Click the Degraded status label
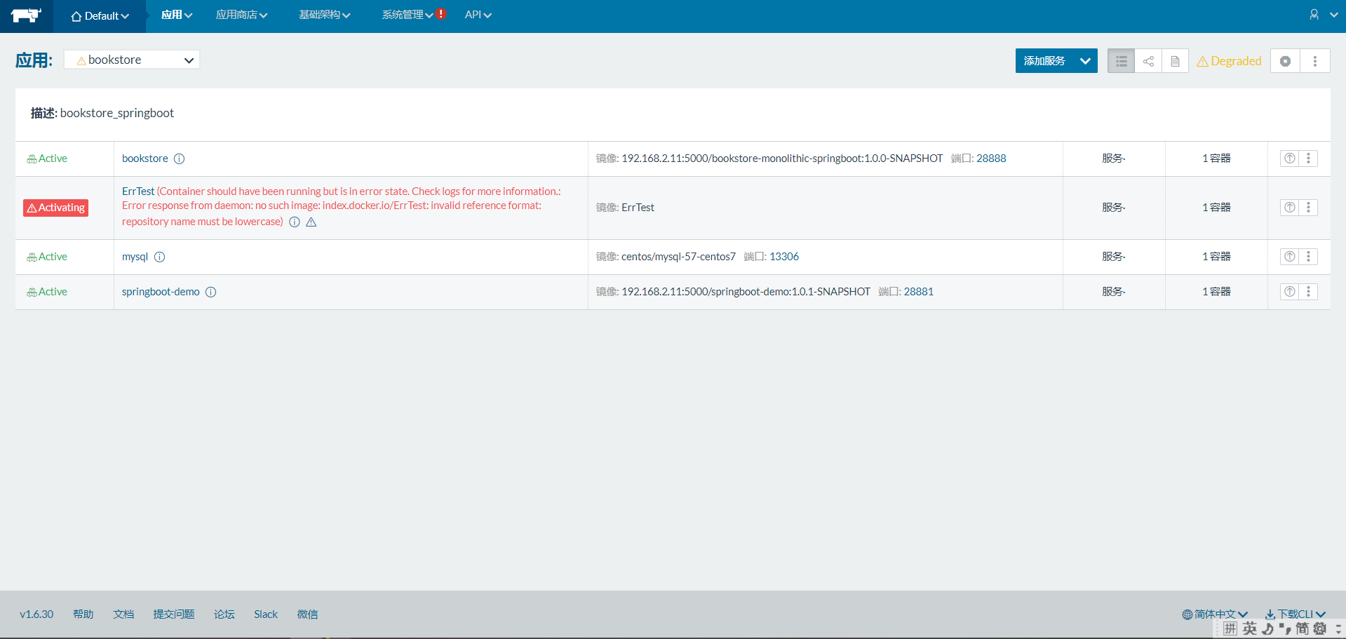 click(1229, 61)
